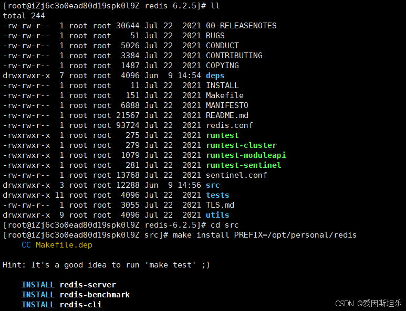Select the TLS.md file name
The height and width of the screenshot is (311, 406).
[220, 205]
